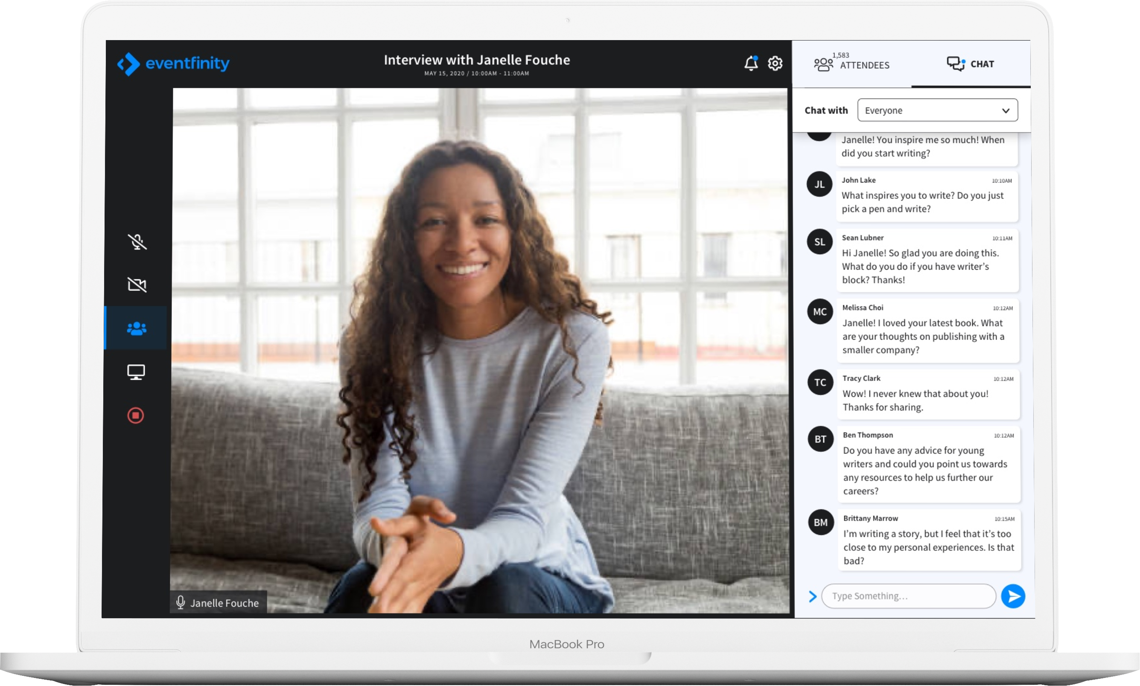Click title Interview with Janelle Fouche
1140x686 pixels.
477,60
